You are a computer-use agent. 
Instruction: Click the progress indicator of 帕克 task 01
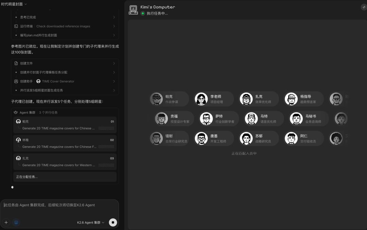pyautogui.click(x=106, y=128)
